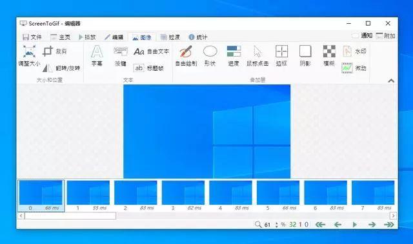Adjust zoom with the stepper arrows
This screenshot has height=244, width=413.
point(276,225)
